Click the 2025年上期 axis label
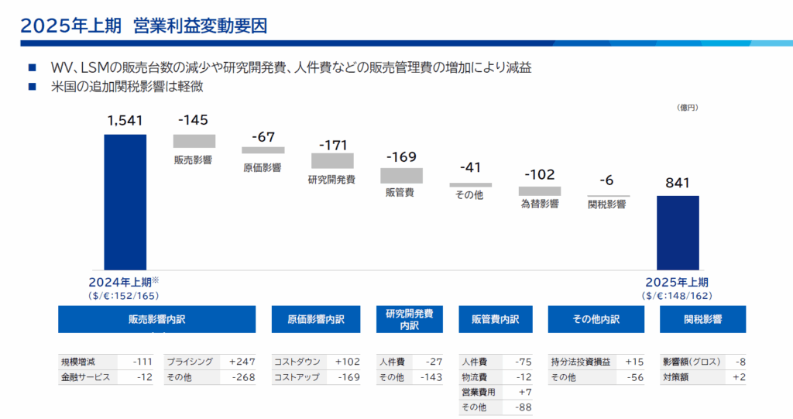This screenshot has height=419, width=793. tap(677, 283)
